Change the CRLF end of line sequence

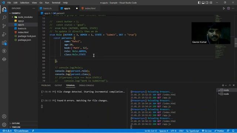click(181, 131)
